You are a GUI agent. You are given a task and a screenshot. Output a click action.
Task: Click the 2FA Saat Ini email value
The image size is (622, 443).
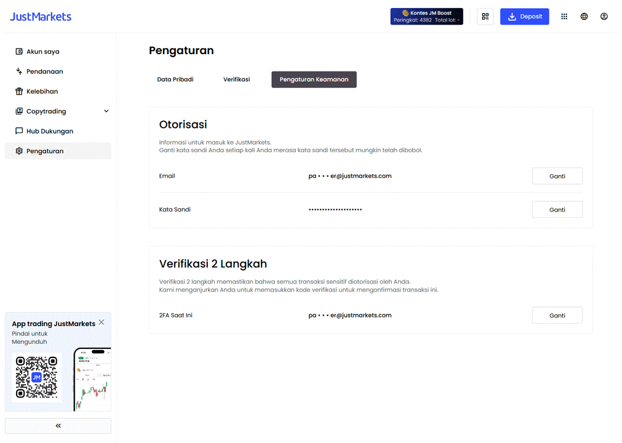(350, 315)
